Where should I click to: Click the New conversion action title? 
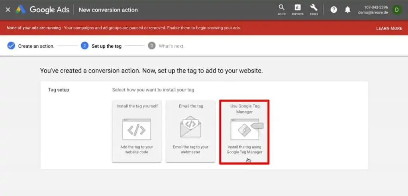tap(108, 10)
